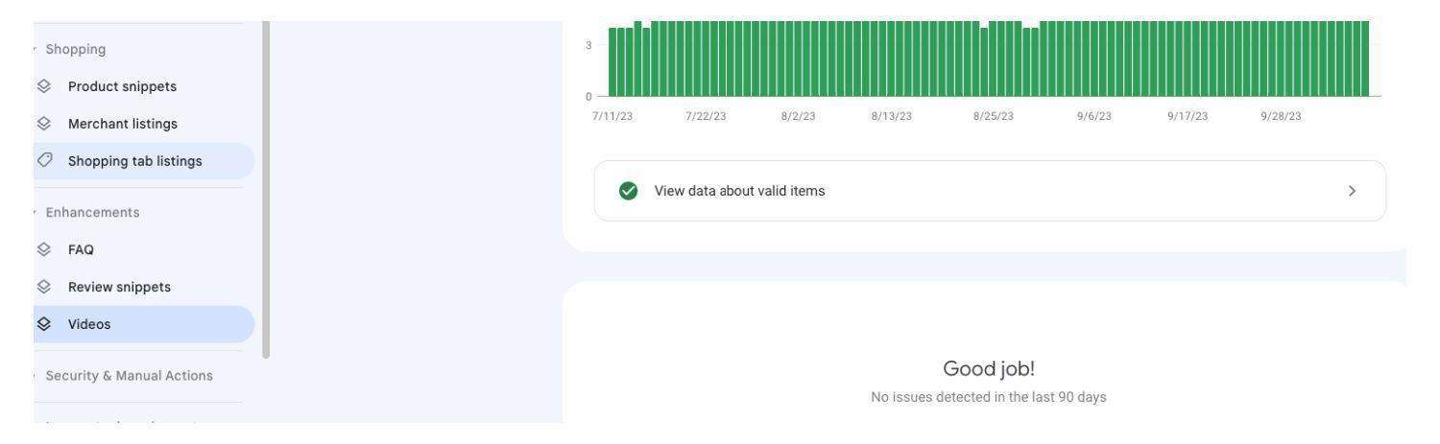Click the green valid items checkmark icon
Viewport: 1440px width, 444px height.
point(629,191)
